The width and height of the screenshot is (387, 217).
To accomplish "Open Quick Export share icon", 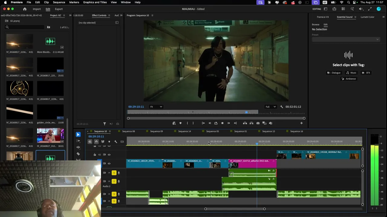I will pos(334,9).
